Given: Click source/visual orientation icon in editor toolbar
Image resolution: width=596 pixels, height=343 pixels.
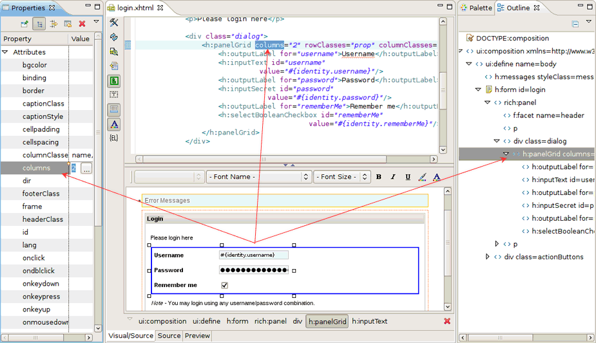Looking at the screenshot, I should click(113, 66).
